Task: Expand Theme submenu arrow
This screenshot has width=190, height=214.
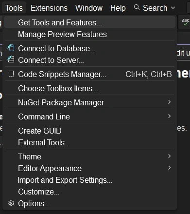Action: point(170,156)
